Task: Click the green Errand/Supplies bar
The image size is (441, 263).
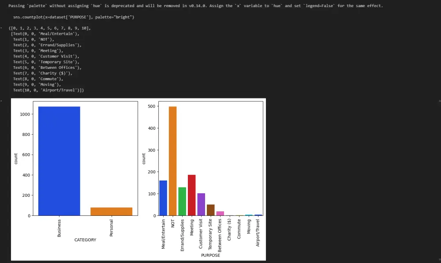Action: (x=182, y=201)
